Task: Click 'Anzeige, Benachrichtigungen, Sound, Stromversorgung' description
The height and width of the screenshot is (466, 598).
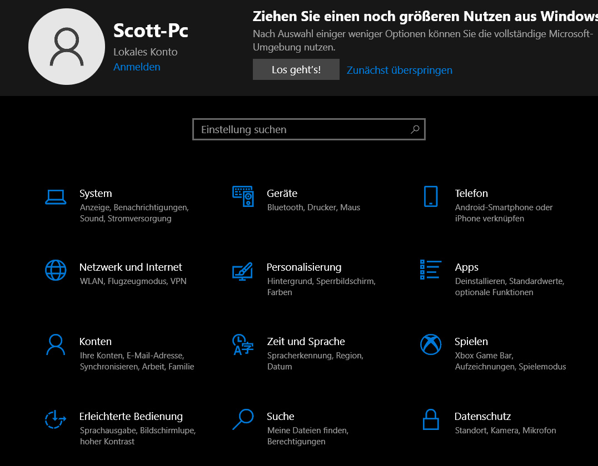Action: tap(134, 213)
